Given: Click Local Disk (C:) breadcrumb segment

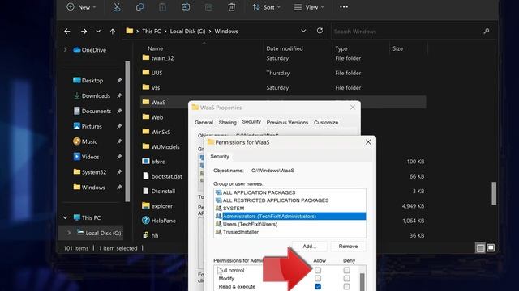Looking at the screenshot, I should coord(187,31).
